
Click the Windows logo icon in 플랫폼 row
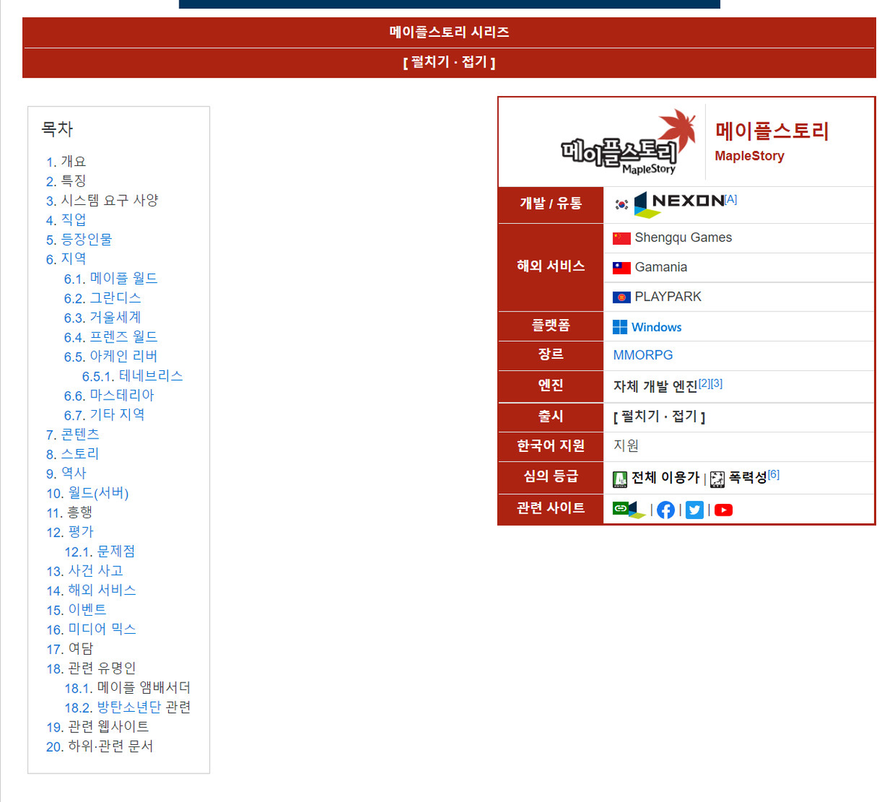click(x=620, y=327)
